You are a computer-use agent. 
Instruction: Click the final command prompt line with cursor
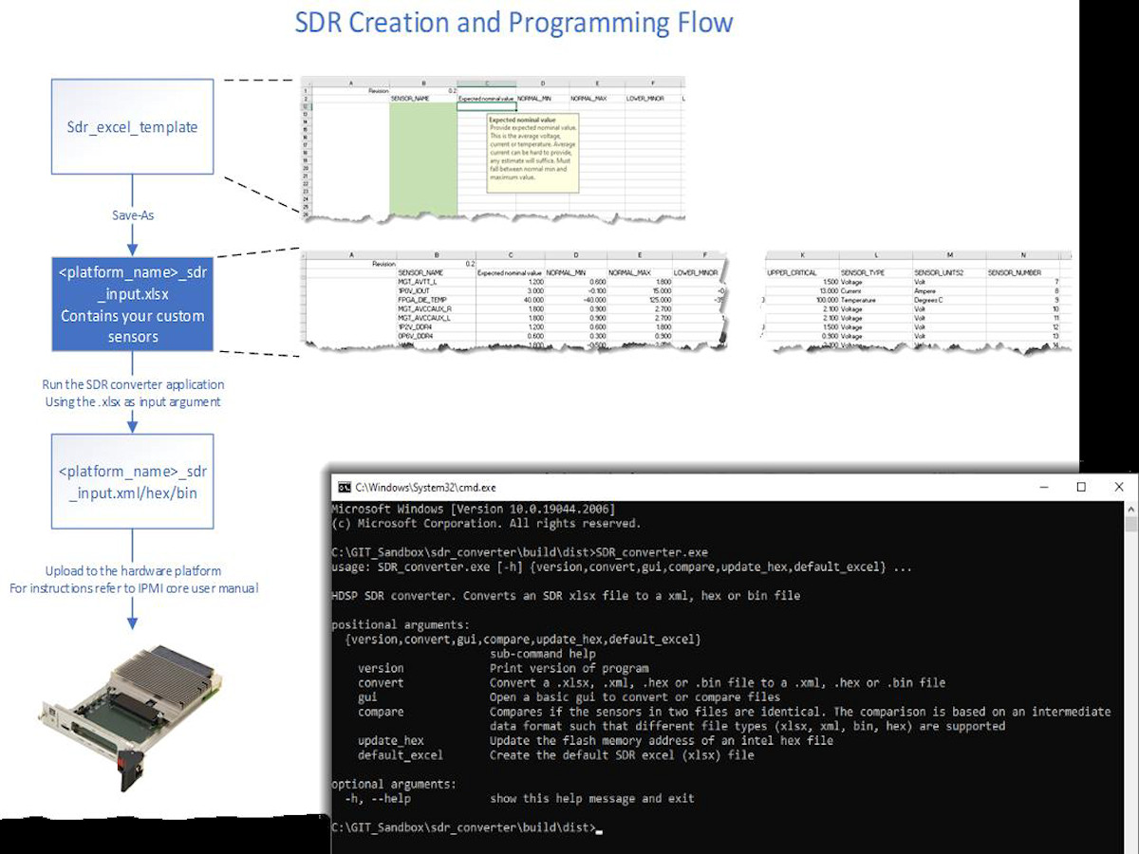(467, 827)
